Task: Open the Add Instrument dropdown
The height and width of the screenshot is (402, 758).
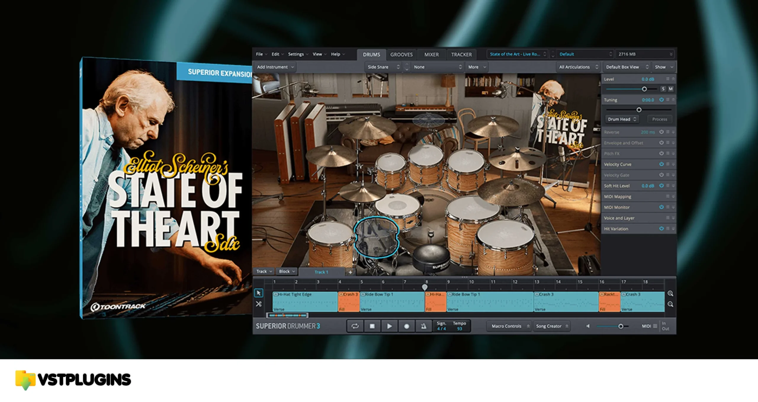Action: (x=275, y=67)
